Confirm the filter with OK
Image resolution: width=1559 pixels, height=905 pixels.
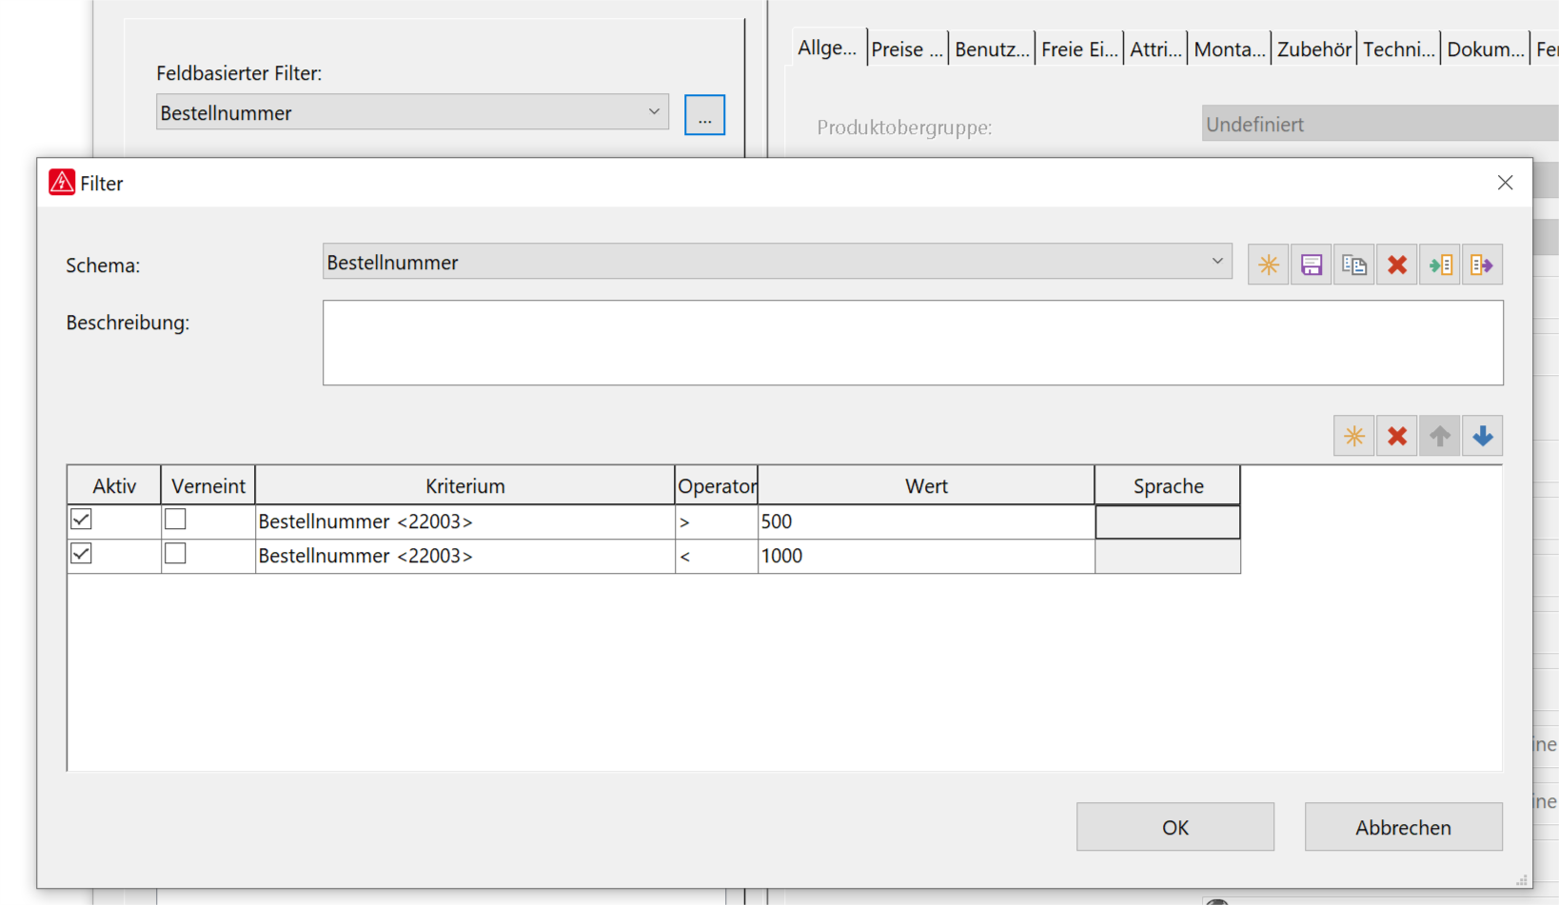[x=1175, y=827]
